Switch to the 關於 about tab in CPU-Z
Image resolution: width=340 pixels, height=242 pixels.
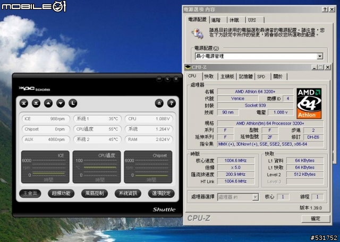[278, 76]
